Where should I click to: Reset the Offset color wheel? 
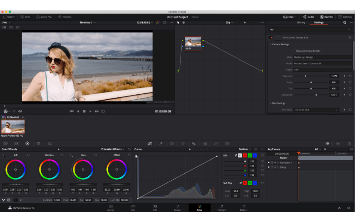(129, 155)
